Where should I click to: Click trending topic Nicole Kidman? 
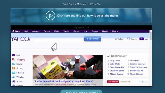coord(136,74)
